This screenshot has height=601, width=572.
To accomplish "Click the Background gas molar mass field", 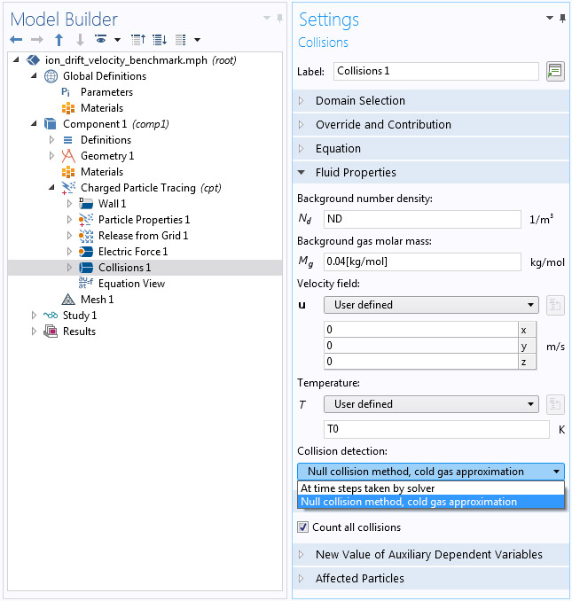I will (422, 261).
